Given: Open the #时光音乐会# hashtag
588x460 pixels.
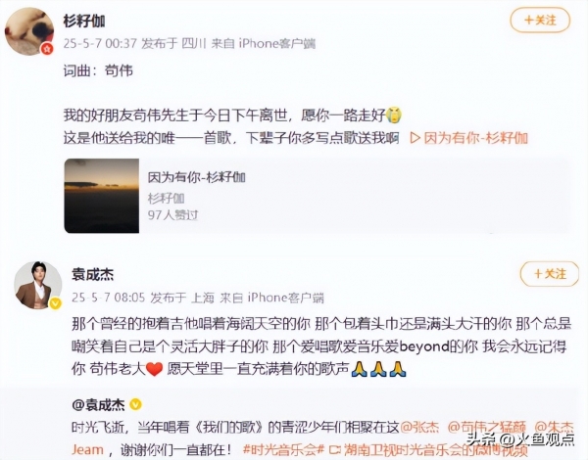Looking at the screenshot, I should pyautogui.click(x=283, y=449).
